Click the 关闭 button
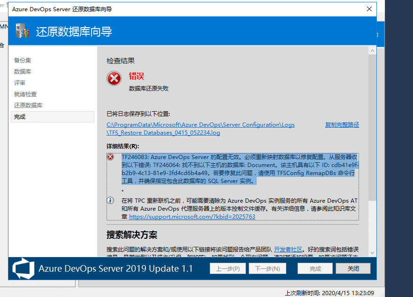 [353, 269]
